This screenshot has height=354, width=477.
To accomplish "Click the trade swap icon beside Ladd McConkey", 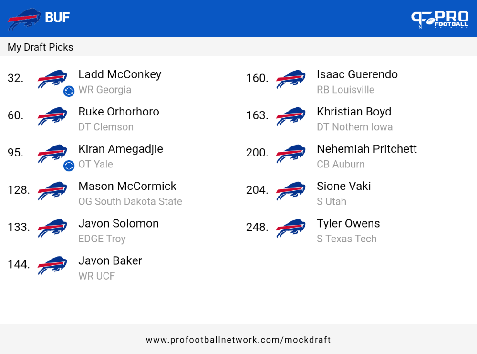I will pos(69,91).
